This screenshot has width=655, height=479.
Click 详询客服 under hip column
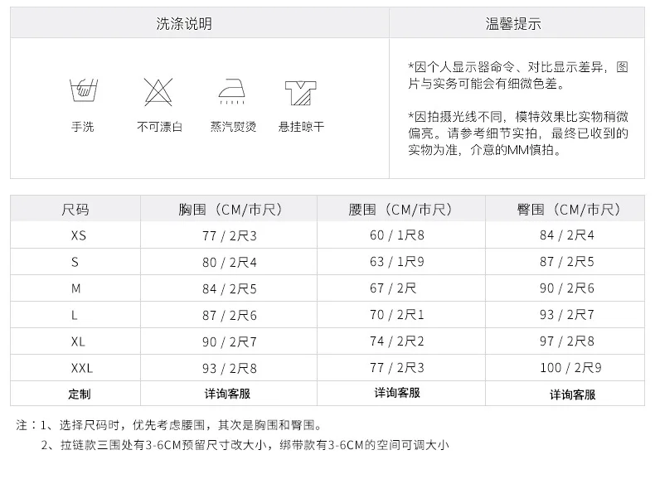573,394
